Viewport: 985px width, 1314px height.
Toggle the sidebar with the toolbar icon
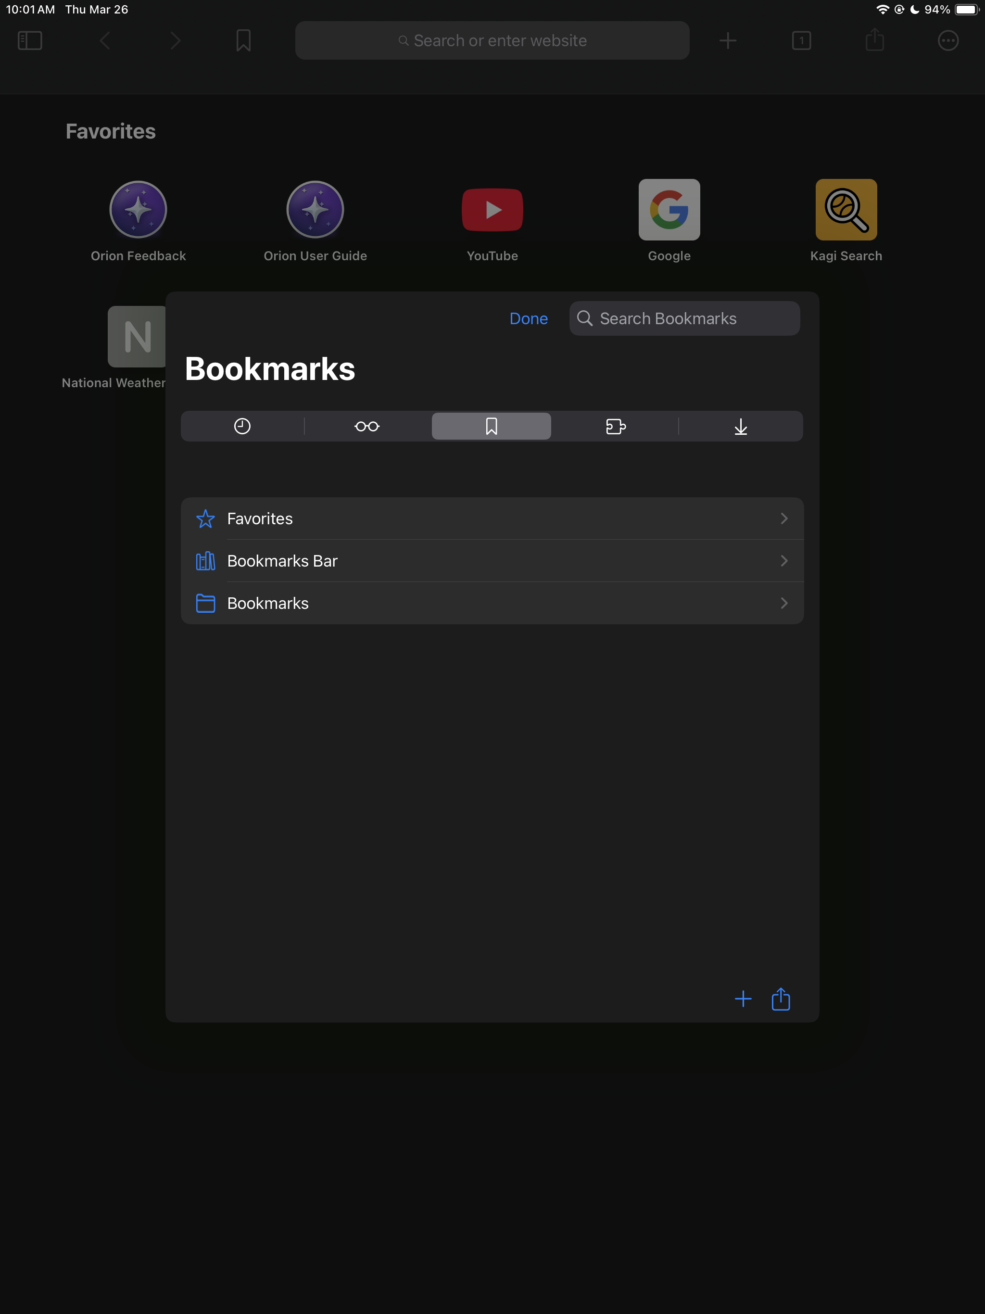[29, 40]
